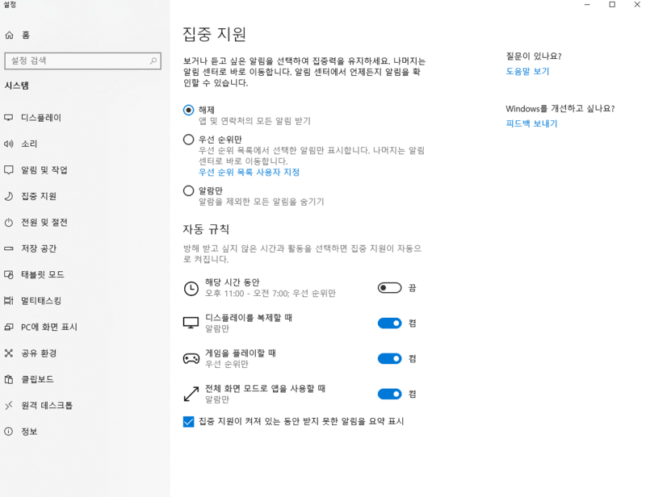
Task: Open the 게임을 플레이할 때 rule label
Action: (241, 353)
